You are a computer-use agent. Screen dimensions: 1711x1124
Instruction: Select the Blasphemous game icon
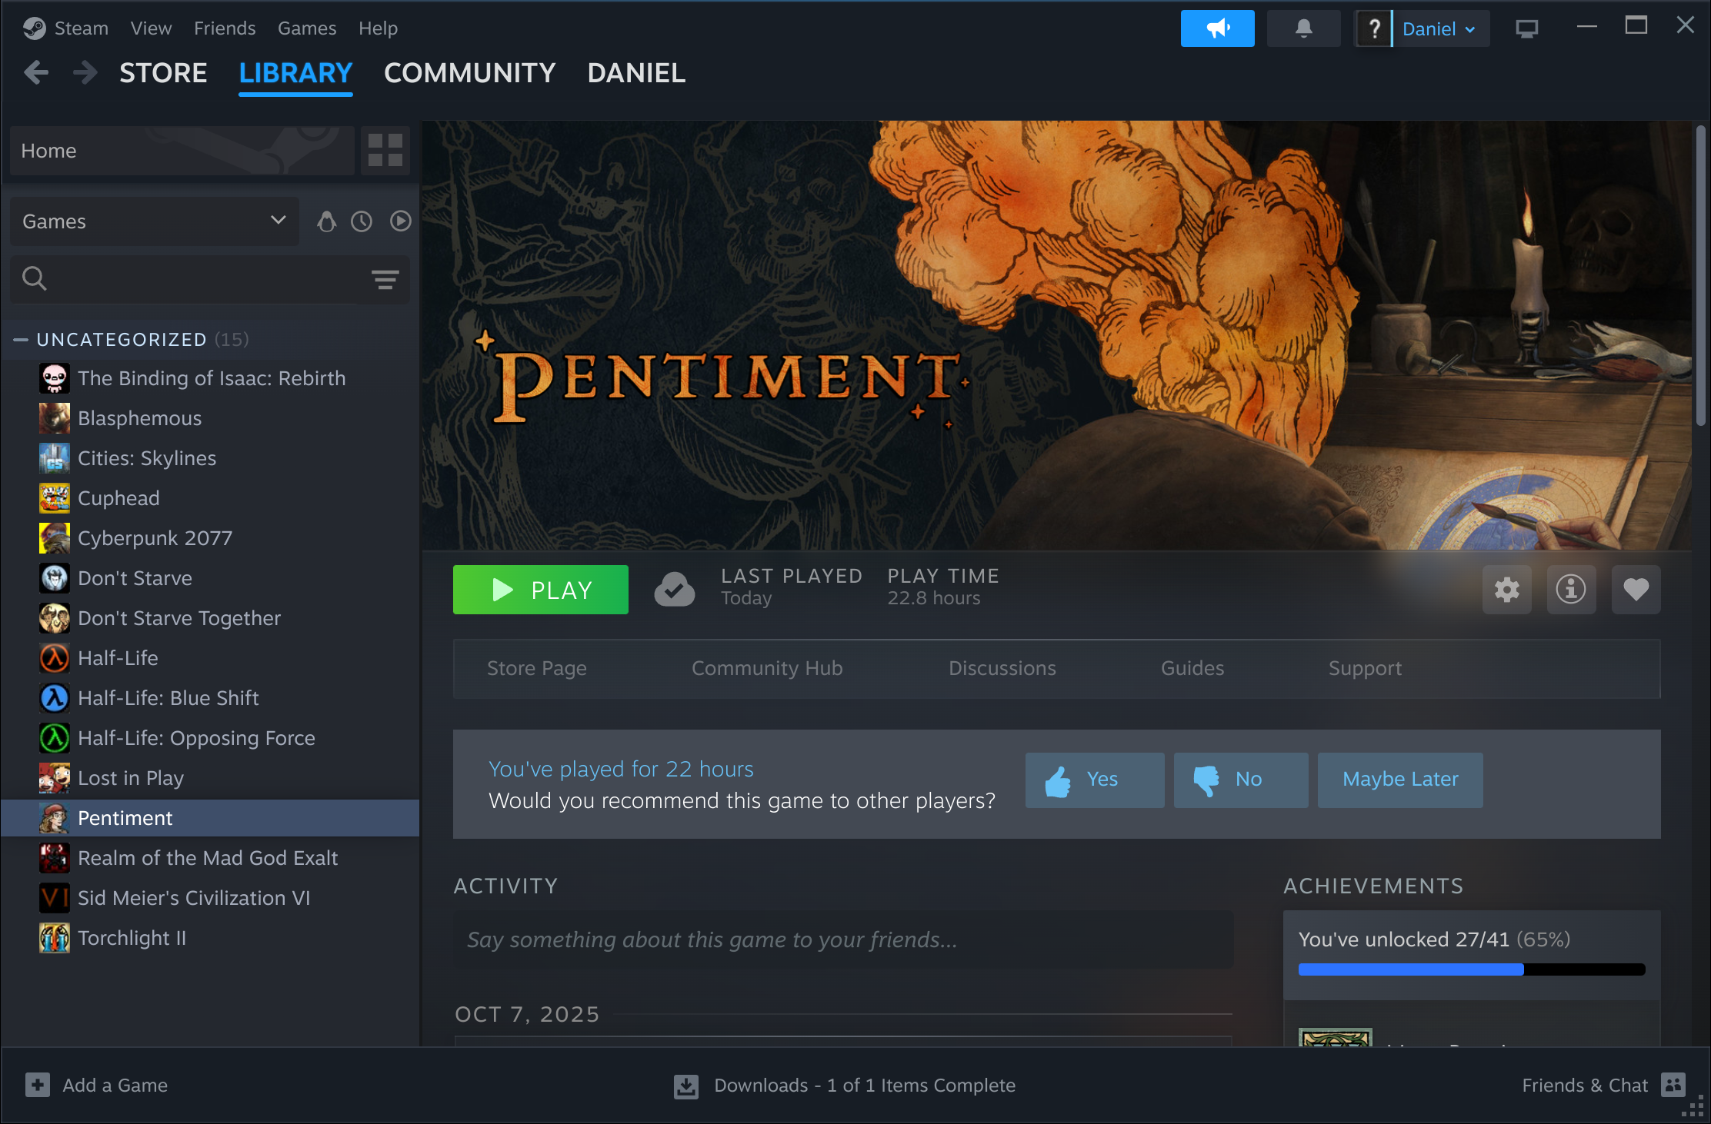coord(55,418)
